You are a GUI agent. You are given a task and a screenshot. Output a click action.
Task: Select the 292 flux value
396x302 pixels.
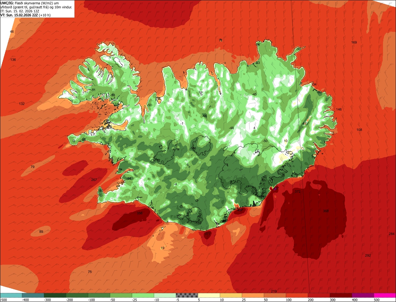pos(368,255)
